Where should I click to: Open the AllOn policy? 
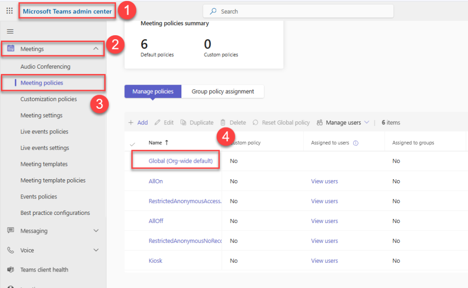point(156,181)
